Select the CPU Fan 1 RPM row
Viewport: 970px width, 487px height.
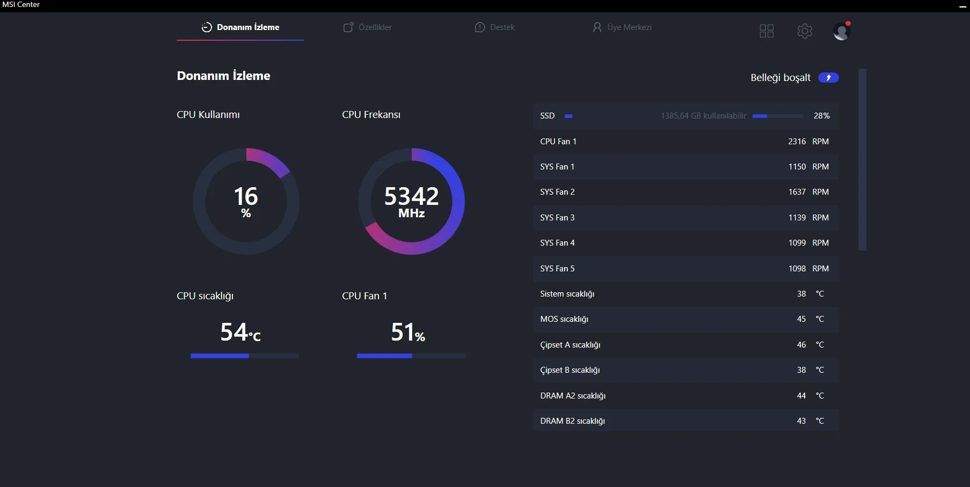click(685, 142)
